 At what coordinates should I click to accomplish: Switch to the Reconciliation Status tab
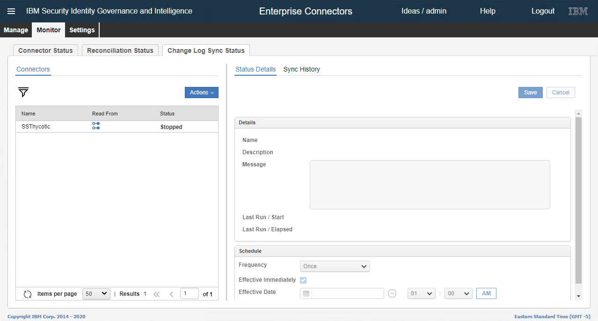point(120,50)
